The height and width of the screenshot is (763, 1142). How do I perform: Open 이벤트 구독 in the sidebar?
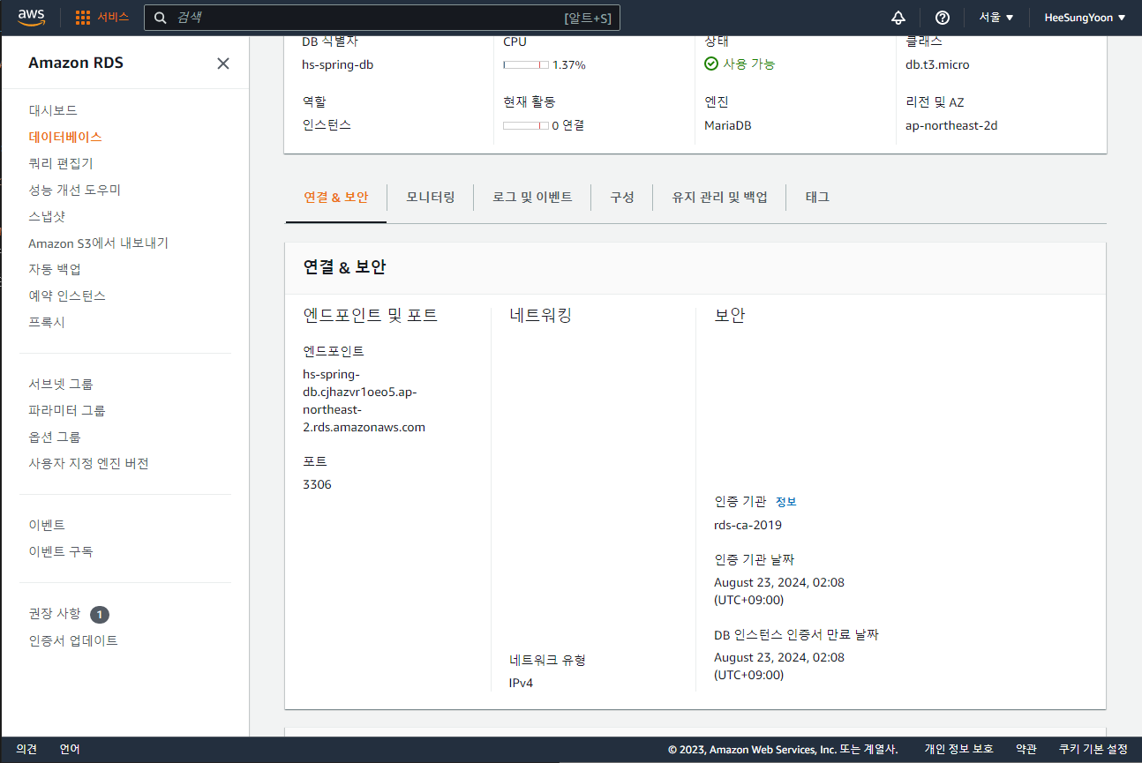click(61, 551)
